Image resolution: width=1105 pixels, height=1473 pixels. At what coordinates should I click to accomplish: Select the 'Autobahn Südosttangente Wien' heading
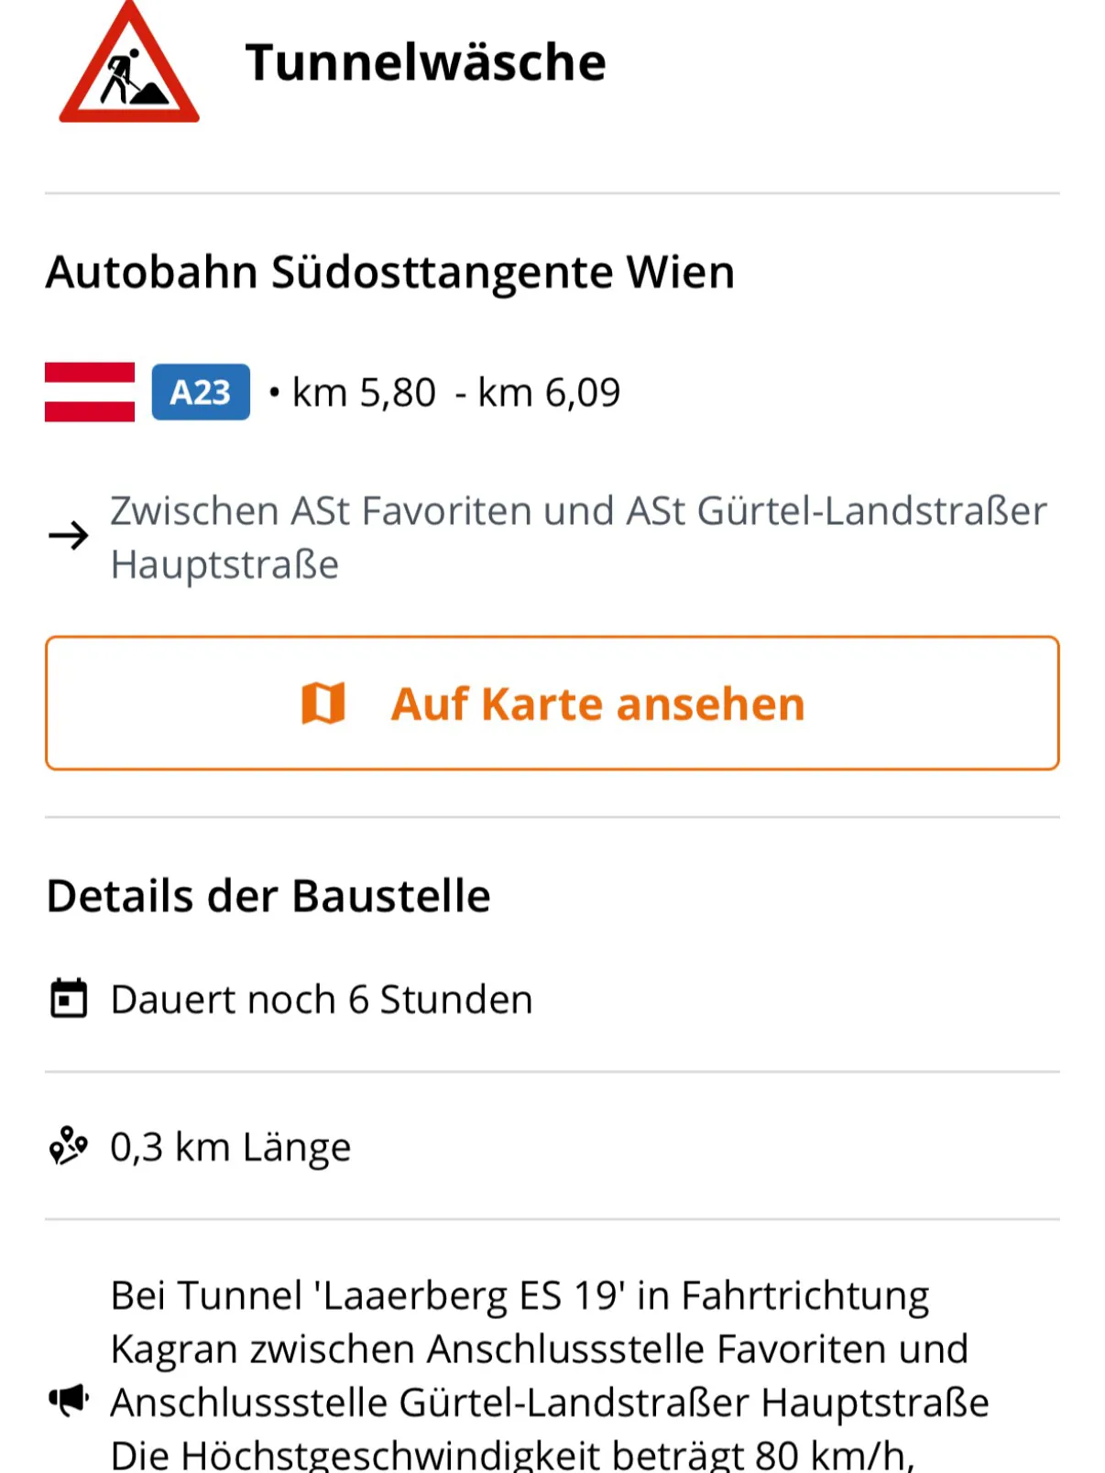390,272
